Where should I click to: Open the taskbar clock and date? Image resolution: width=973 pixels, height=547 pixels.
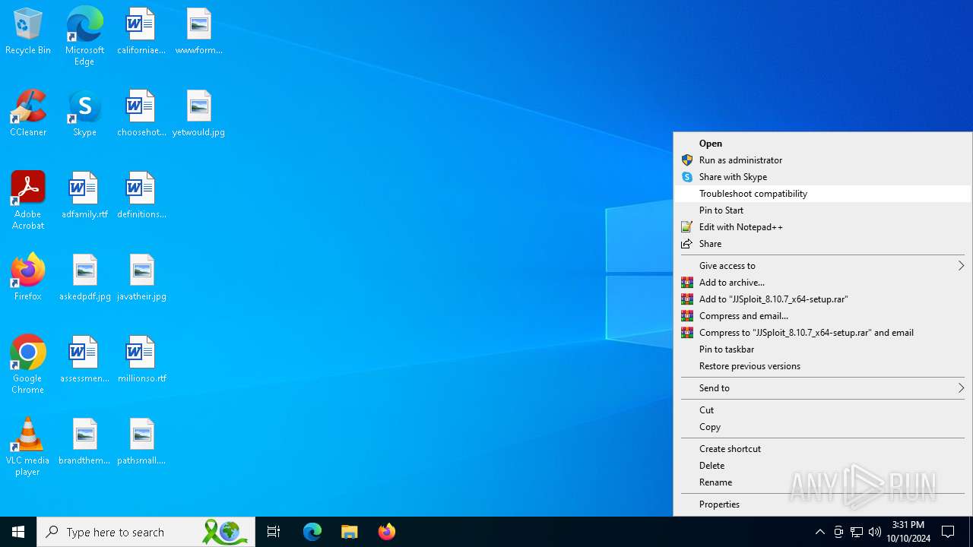(x=908, y=532)
